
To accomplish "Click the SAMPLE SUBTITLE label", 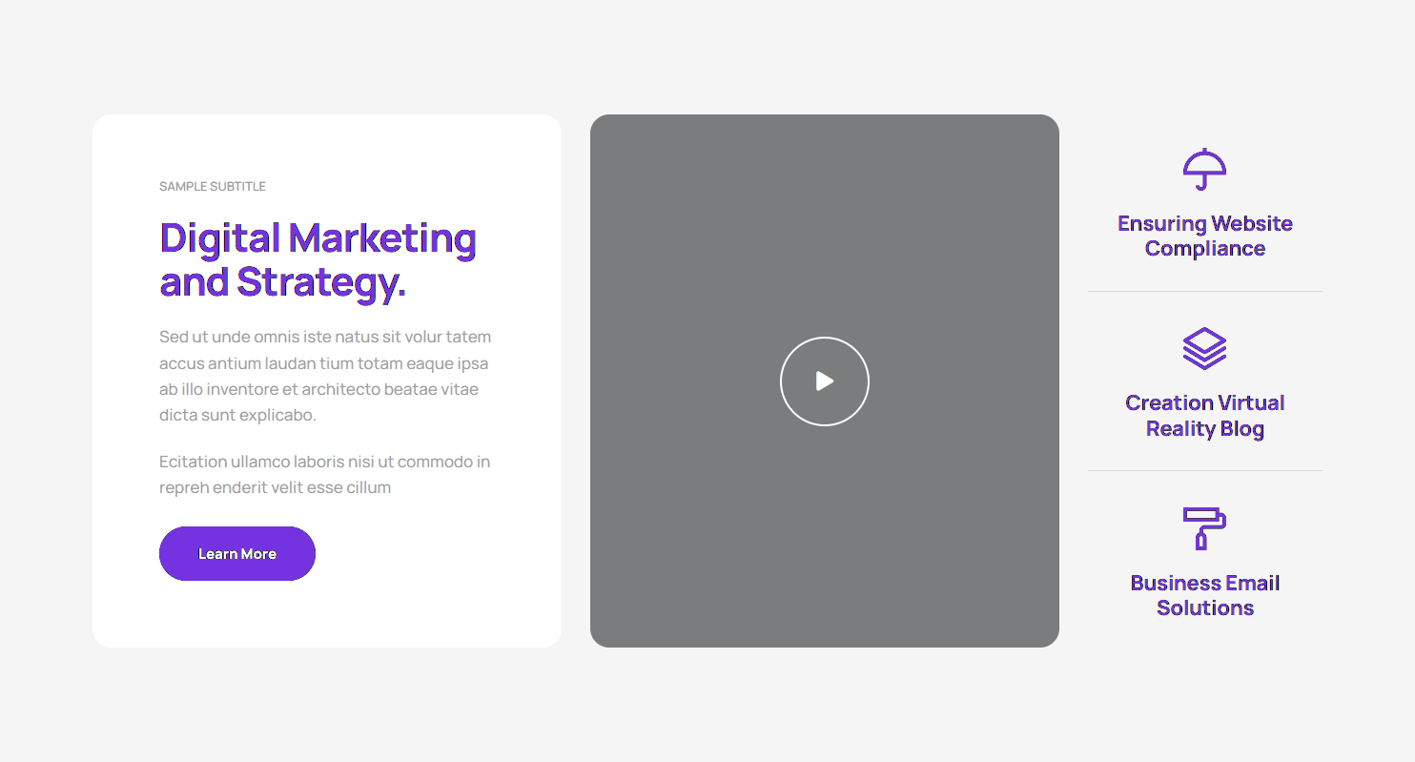I will [213, 186].
